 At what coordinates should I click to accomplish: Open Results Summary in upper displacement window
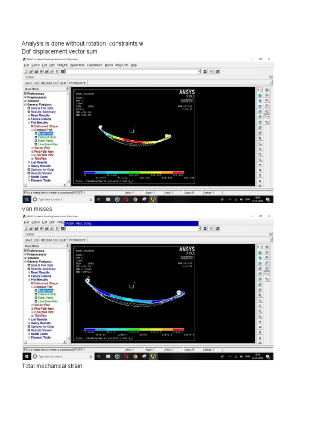(x=43, y=112)
